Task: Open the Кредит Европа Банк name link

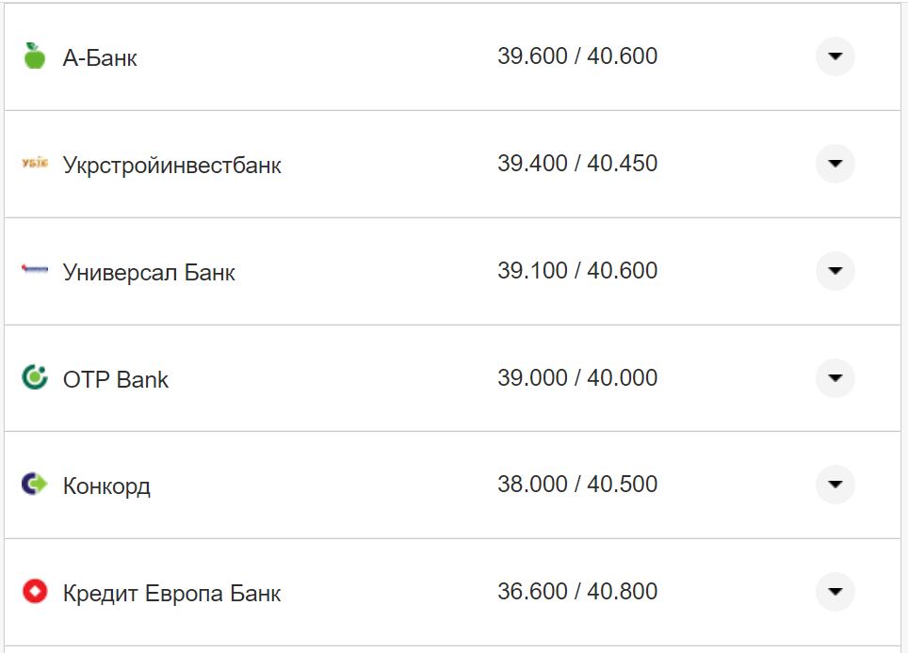Action: 172,594
